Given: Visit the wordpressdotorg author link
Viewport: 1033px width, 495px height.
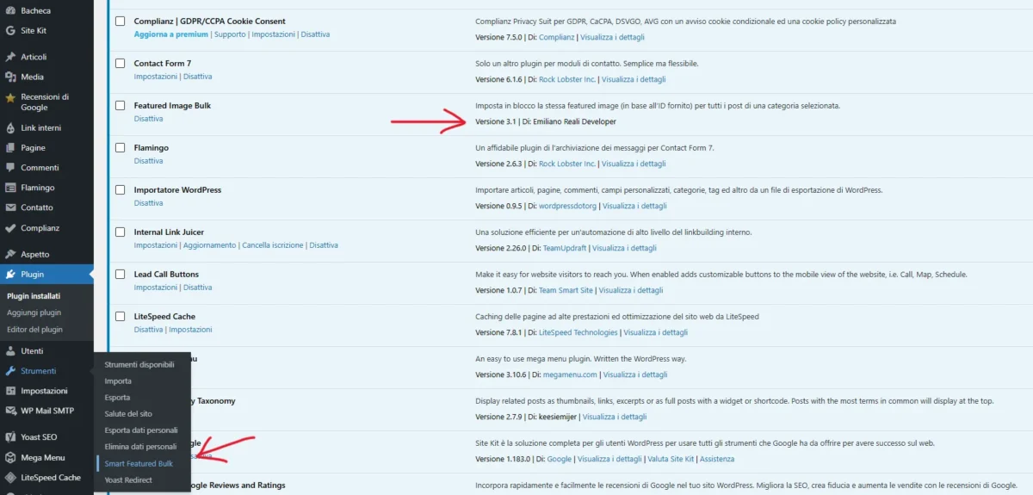Looking at the screenshot, I should [x=567, y=206].
